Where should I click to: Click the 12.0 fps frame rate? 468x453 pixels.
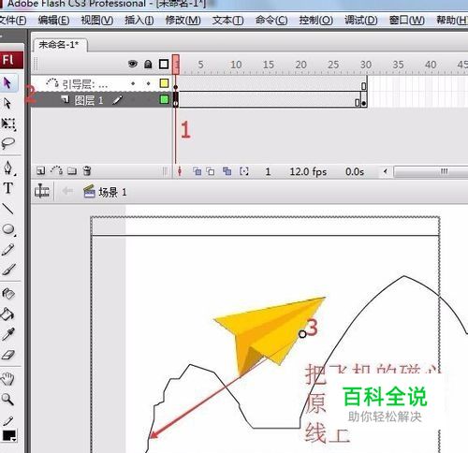(x=308, y=171)
